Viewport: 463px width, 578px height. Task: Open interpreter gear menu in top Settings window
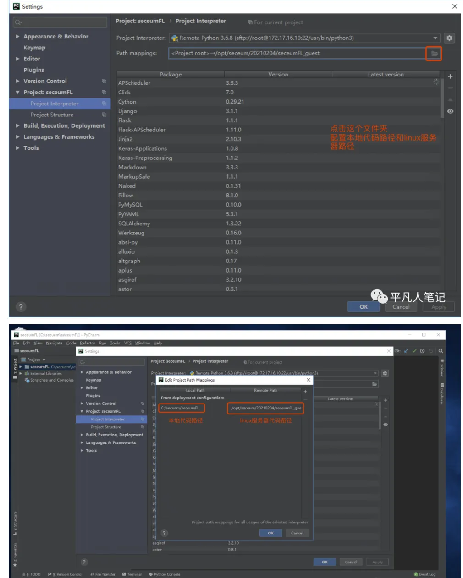449,38
